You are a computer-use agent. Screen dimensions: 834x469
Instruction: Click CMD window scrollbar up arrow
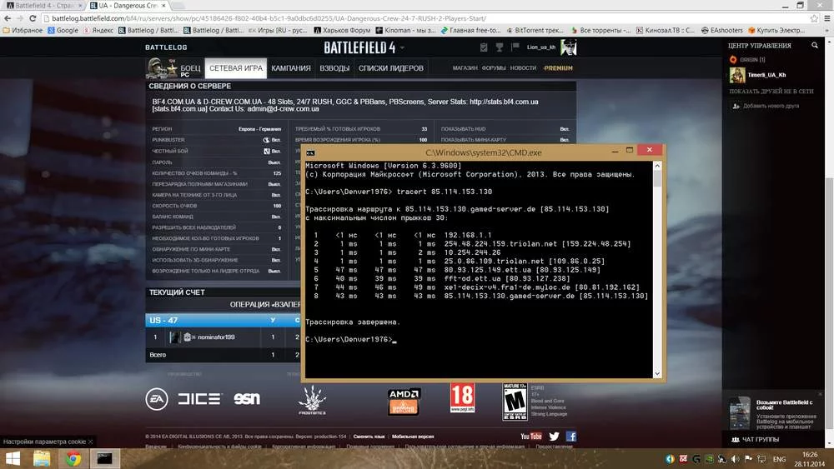657,166
